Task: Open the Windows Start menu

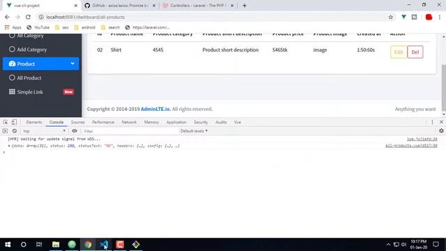Action: pos(8,245)
